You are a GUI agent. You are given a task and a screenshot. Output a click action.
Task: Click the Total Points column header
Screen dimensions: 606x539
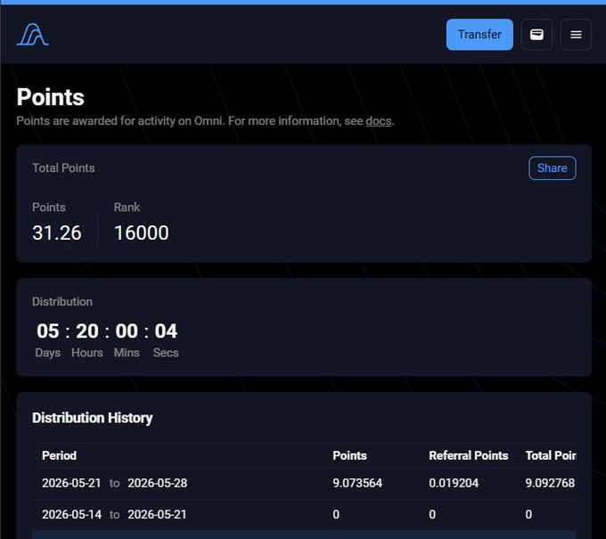point(551,455)
